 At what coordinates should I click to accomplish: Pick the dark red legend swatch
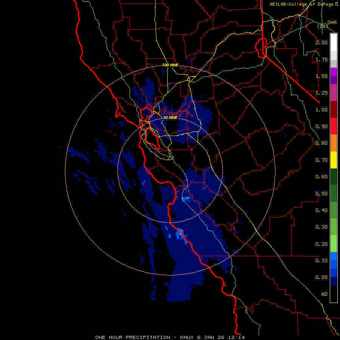[x=334, y=110]
